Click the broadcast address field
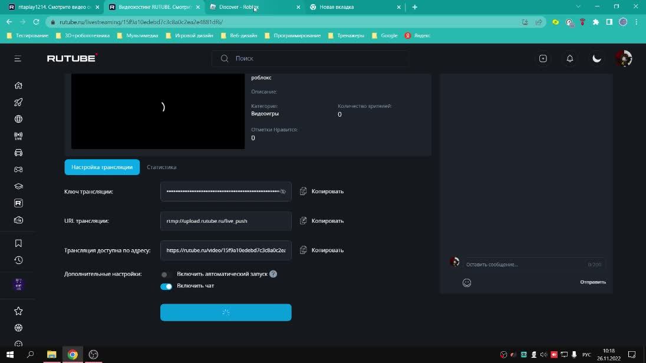Screen dimensions: 646x363 coord(226,250)
